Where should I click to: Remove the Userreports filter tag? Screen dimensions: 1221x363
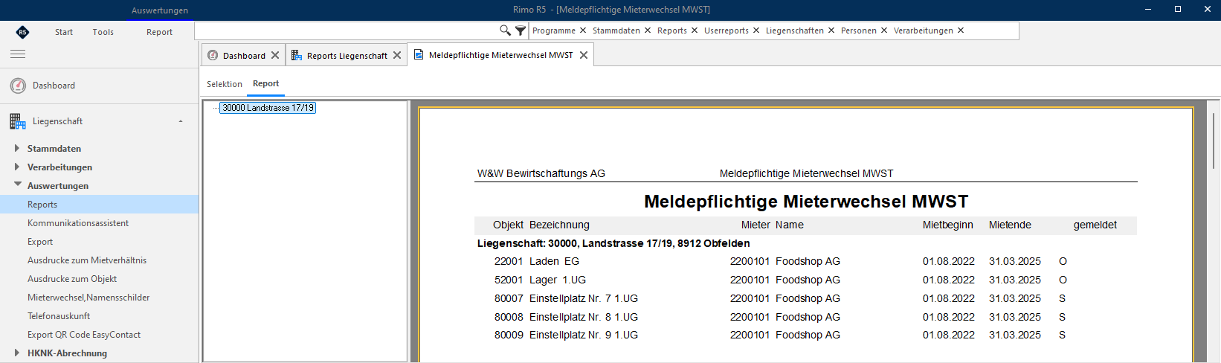(756, 30)
